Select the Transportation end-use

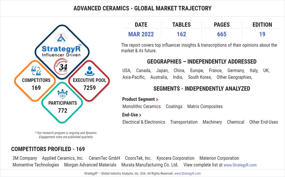click(x=184, y=122)
